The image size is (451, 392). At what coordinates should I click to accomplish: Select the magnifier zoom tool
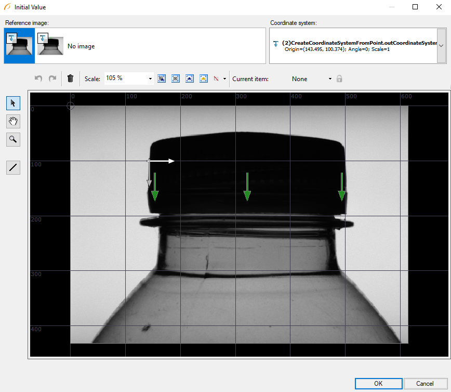point(13,139)
